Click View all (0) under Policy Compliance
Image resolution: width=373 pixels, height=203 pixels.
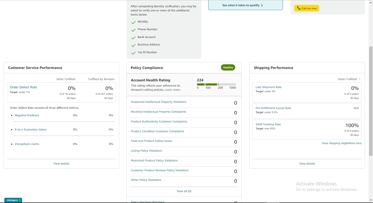point(184,191)
